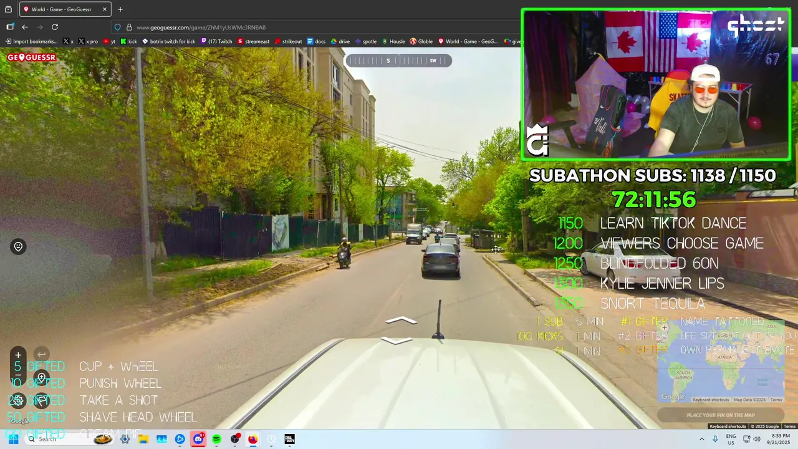The height and width of the screenshot is (449, 798).
Task: Open the kick bookmark
Action: pyautogui.click(x=128, y=42)
